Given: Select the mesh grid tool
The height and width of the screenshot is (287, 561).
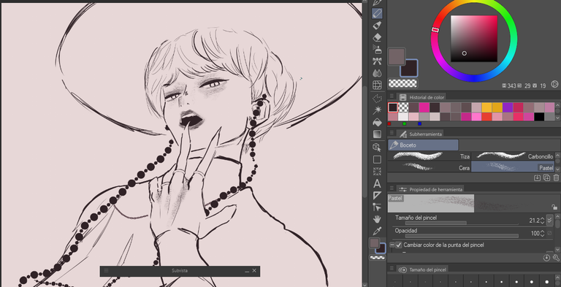Looking at the screenshot, I should pos(377,85).
